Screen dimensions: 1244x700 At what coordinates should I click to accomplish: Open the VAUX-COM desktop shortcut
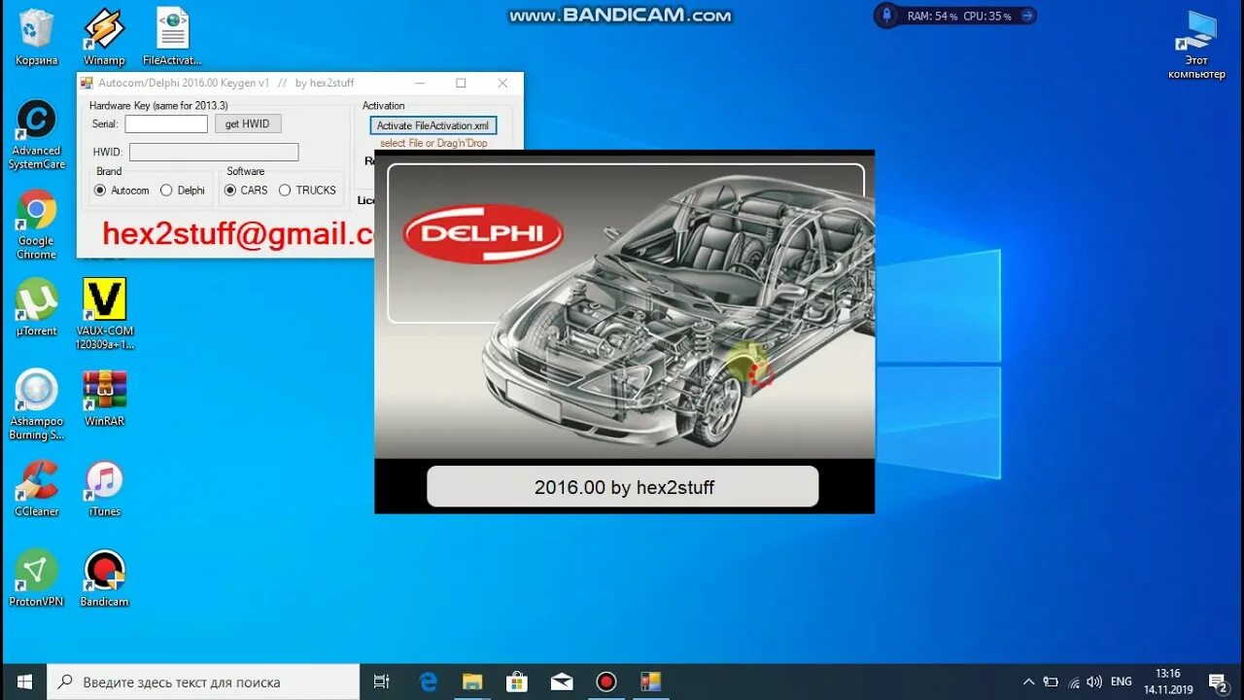pyautogui.click(x=104, y=313)
